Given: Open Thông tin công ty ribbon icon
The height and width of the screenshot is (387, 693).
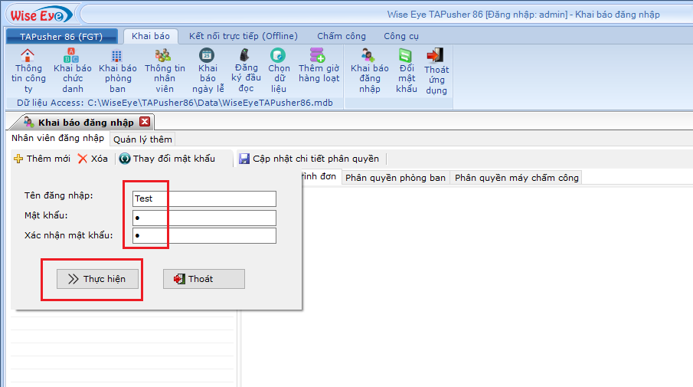Looking at the screenshot, I should click(28, 56).
